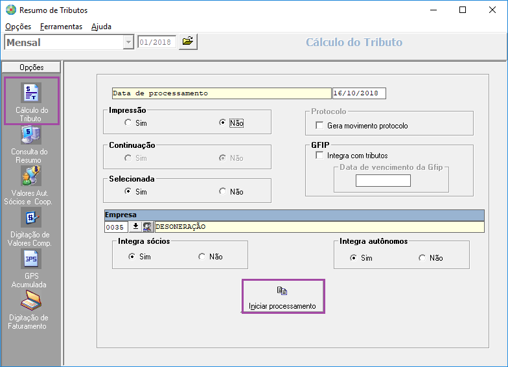Viewport: 508px width, 367px height.
Task: Click the Data de processamento label field
Action: pyautogui.click(x=222, y=93)
